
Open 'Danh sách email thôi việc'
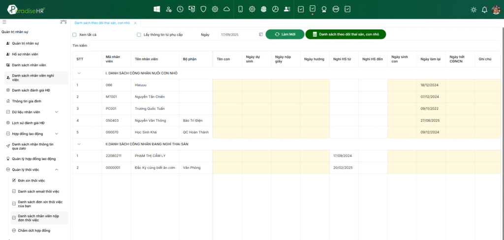coord(38,191)
